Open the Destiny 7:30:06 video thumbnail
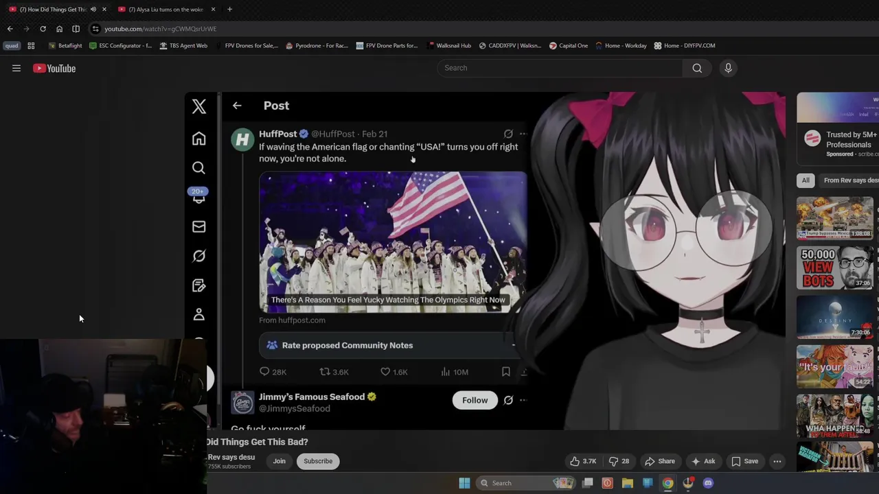Screen dimensions: 879x494 coord(835,317)
